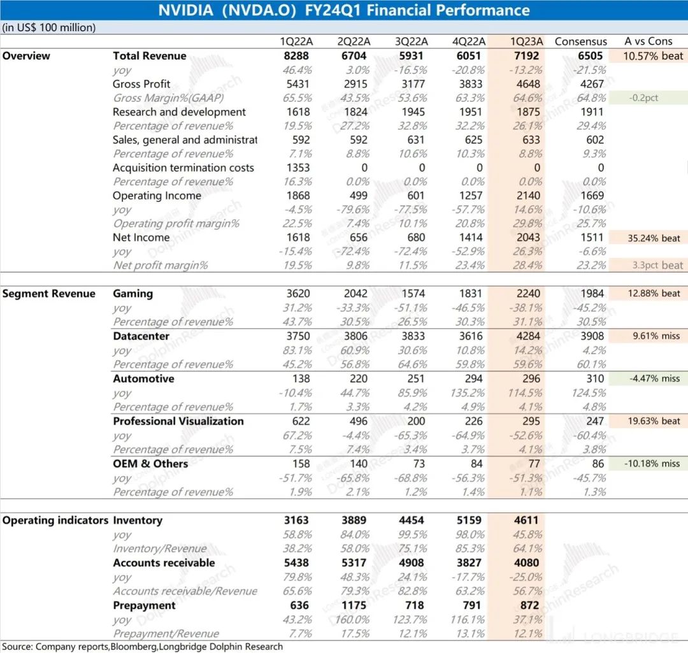The width and height of the screenshot is (688, 653).
Task: Select the 4Q22A column header
Action: (x=469, y=41)
